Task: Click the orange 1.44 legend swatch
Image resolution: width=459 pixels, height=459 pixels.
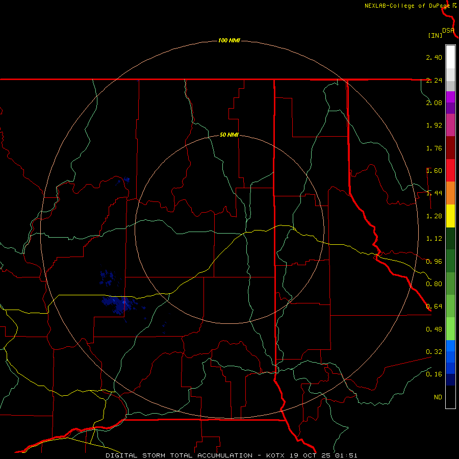Action: click(x=450, y=193)
